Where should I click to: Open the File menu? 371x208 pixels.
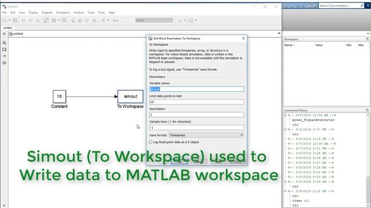pos(5,13)
